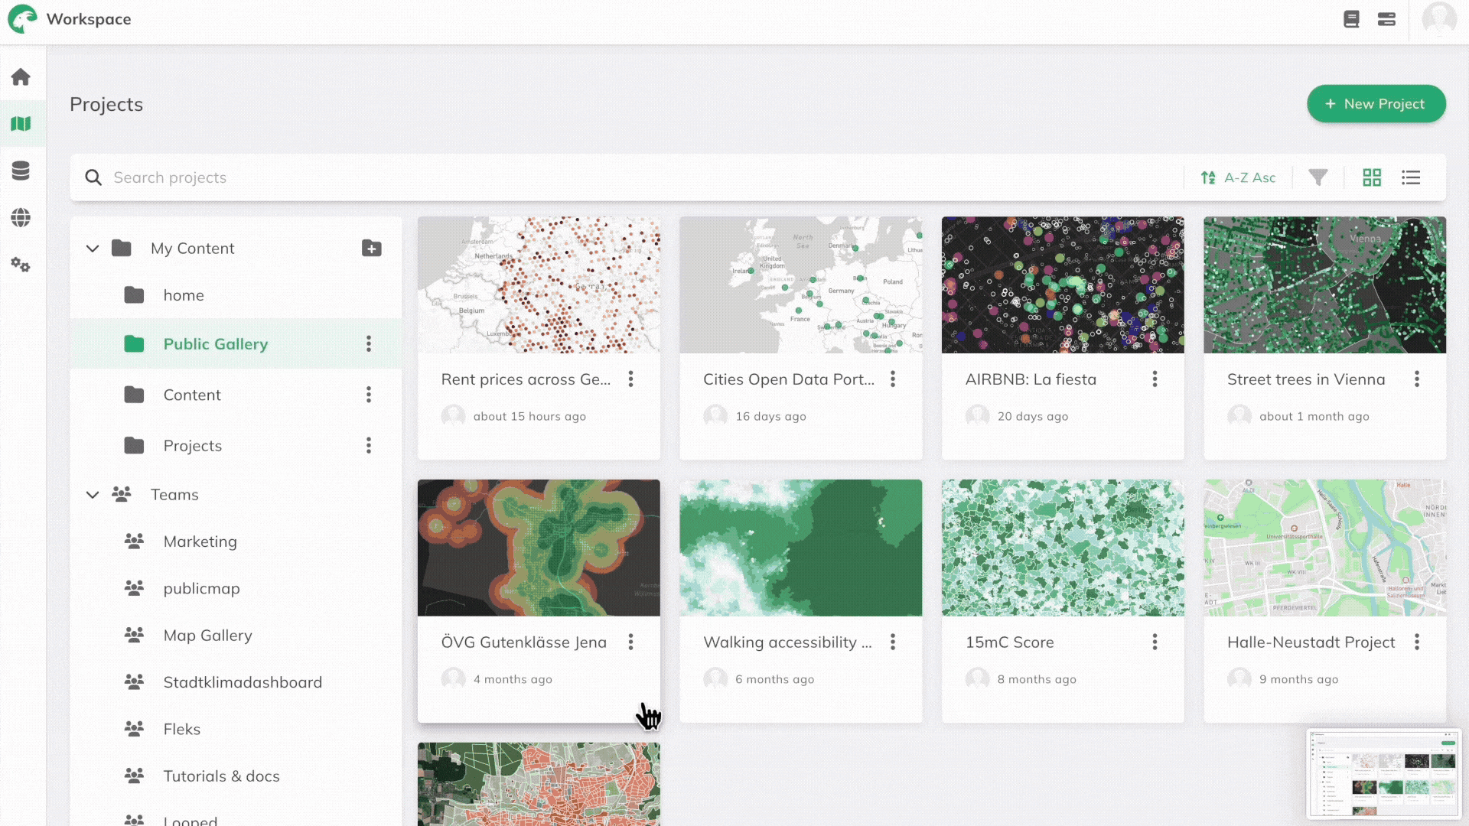Open the Datasets database sidebar icon

pyautogui.click(x=21, y=171)
